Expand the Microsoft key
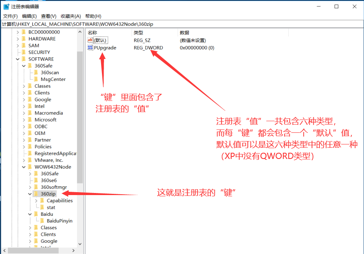The image size is (364, 254). (x=24, y=120)
